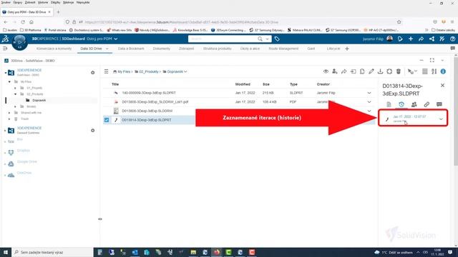Open the dashboard name dropdown in the blue header
Screen dimensions: 458x257
click(116, 39)
